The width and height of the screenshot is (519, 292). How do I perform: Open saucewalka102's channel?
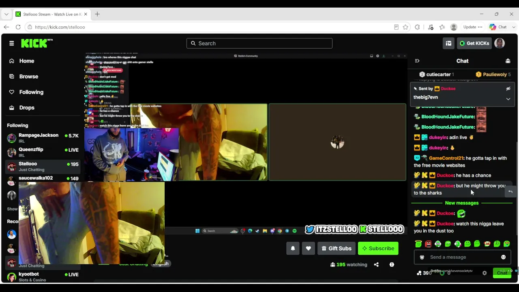click(x=43, y=178)
